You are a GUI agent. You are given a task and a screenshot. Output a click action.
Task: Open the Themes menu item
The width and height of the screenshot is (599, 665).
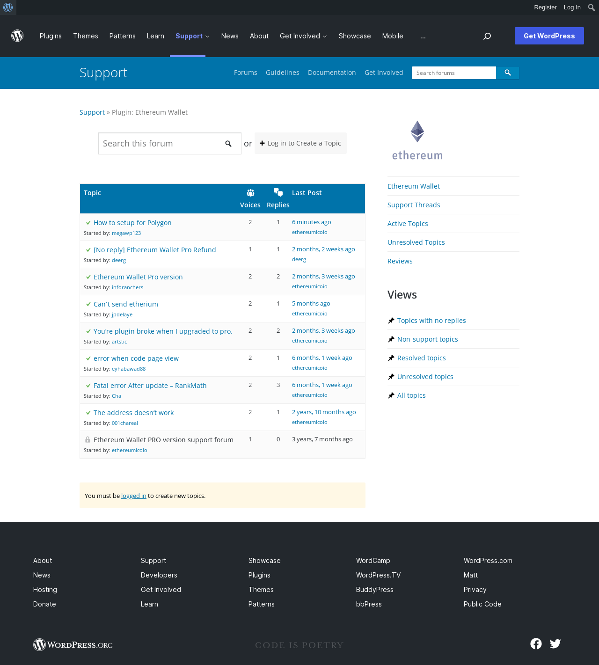coord(86,36)
